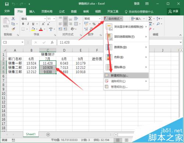Click the Sort & Filter A-Z icon
The width and height of the screenshot is (184, 143).
point(158,19)
